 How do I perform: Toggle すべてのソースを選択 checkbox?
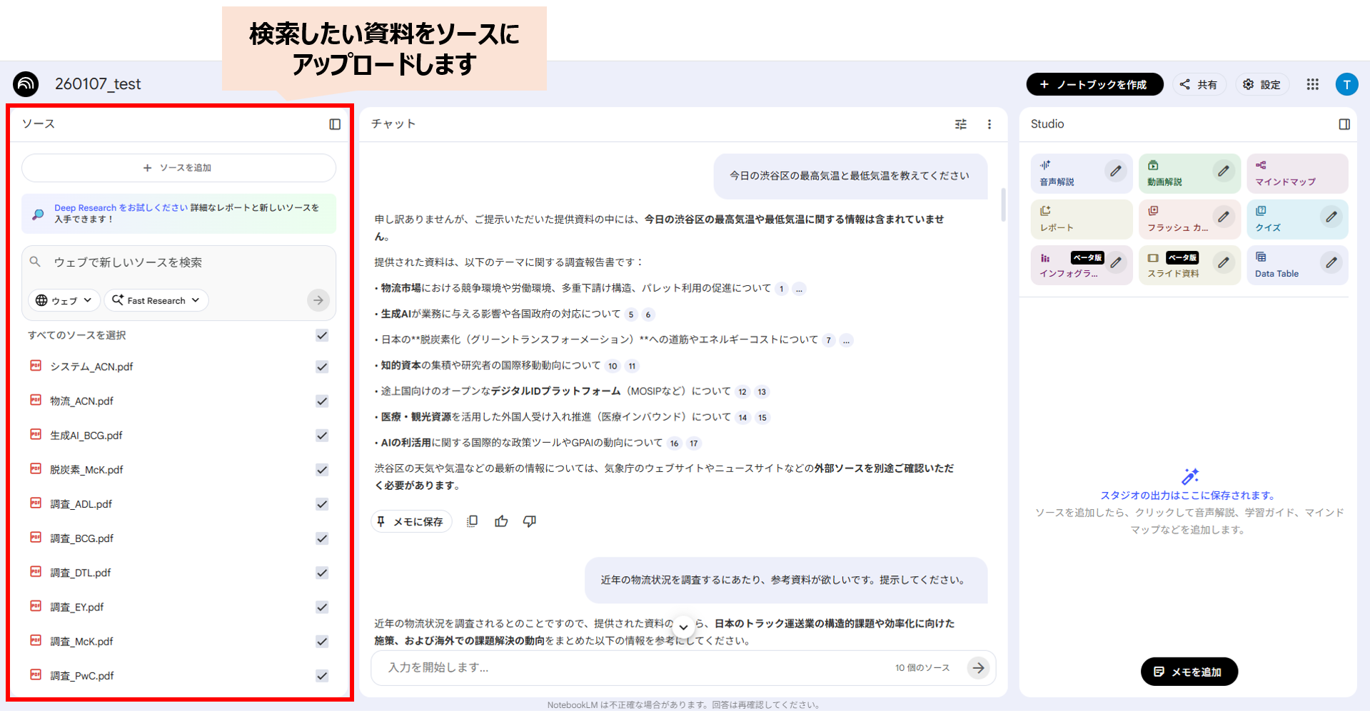[x=322, y=335]
